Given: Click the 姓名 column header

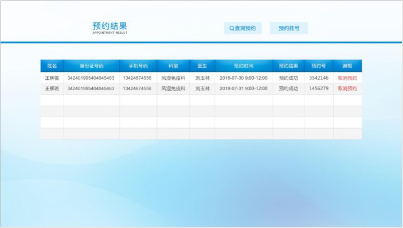Looking at the screenshot, I should click(x=52, y=65).
